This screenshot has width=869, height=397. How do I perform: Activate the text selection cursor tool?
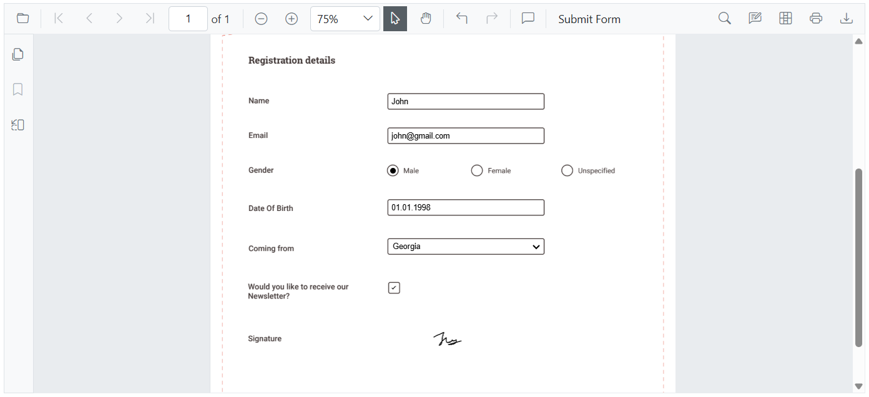click(395, 19)
